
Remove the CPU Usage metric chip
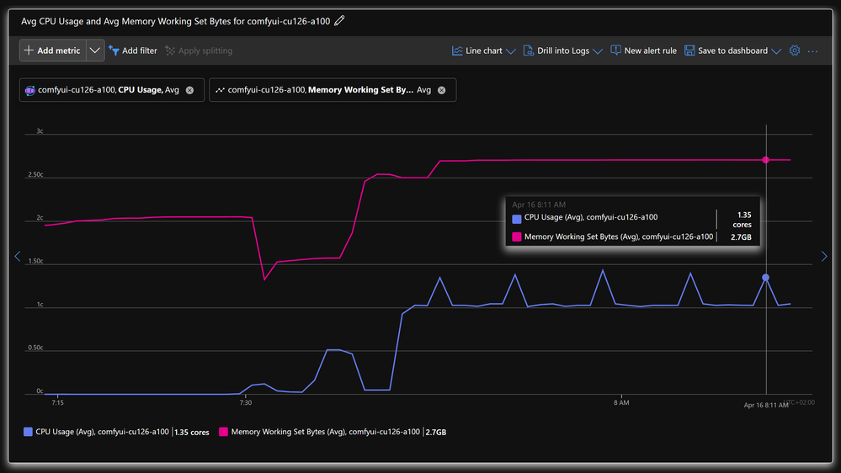189,90
